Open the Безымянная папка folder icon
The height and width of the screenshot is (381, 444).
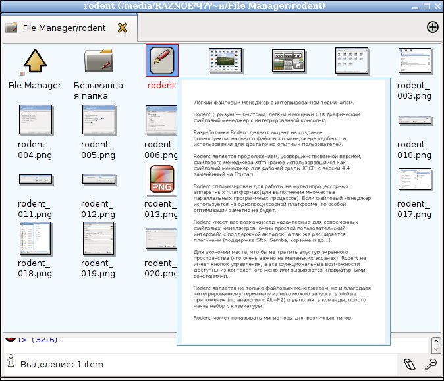[x=99, y=61]
